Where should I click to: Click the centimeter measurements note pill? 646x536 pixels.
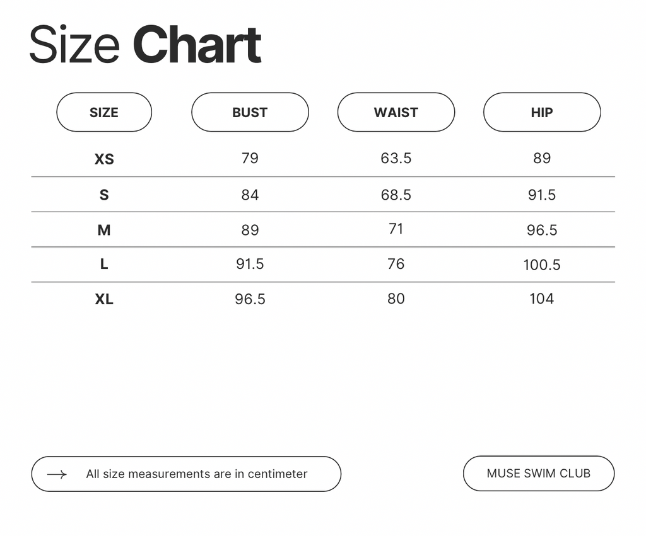186,474
